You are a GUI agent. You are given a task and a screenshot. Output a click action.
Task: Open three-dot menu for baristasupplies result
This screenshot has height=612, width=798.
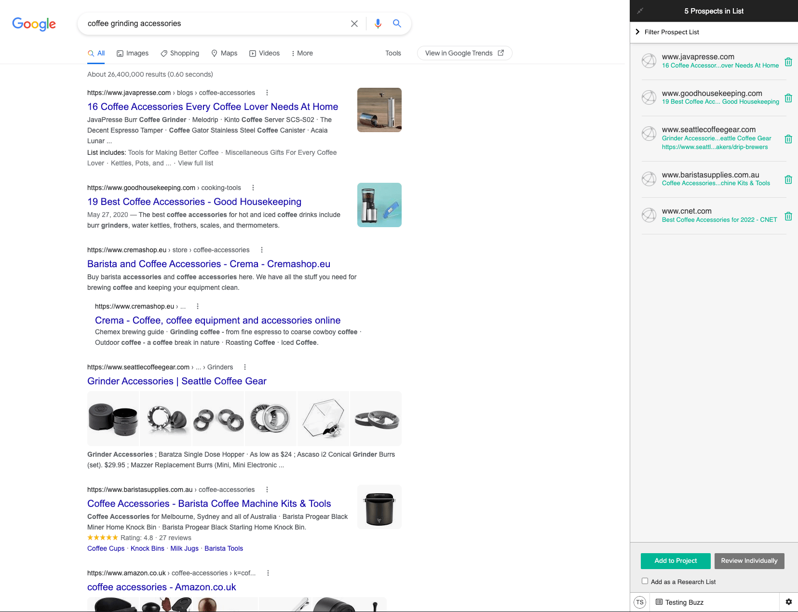click(x=267, y=490)
